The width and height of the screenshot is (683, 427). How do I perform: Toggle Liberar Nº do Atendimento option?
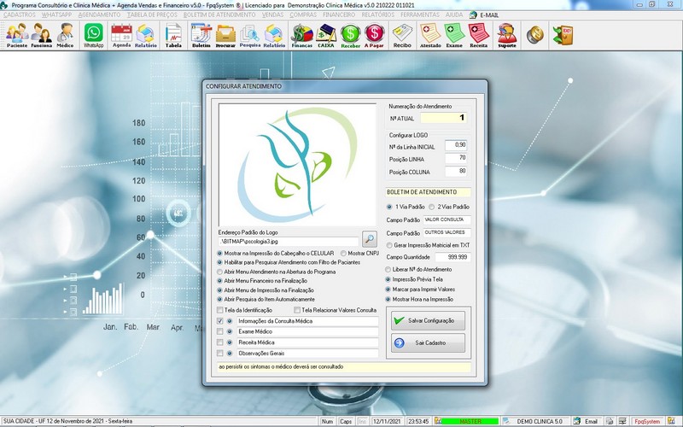[x=388, y=270]
